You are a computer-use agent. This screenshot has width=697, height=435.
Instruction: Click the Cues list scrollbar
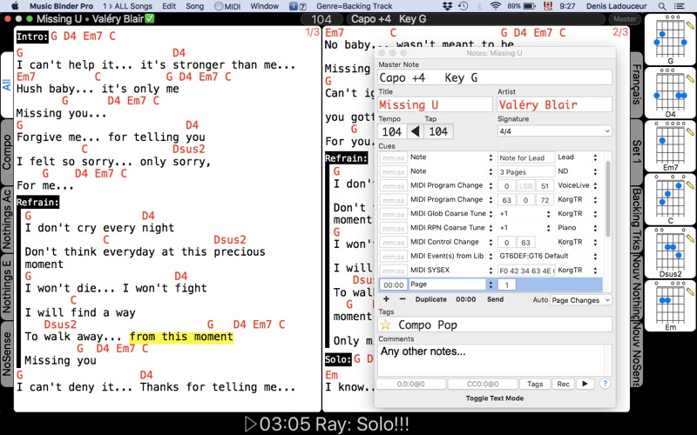[x=607, y=200]
